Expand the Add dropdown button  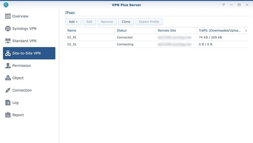click(x=73, y=22)
